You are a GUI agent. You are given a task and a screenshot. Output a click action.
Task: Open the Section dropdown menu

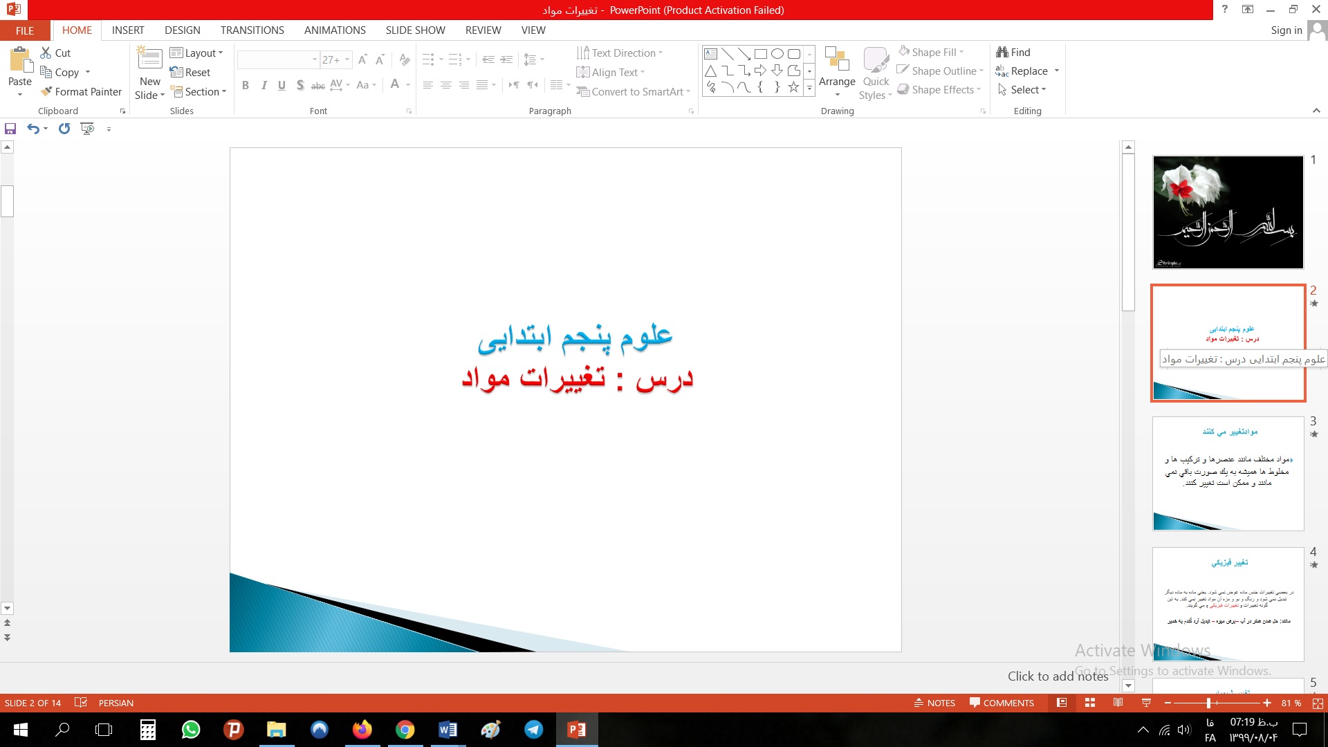[x=199, y=91]
